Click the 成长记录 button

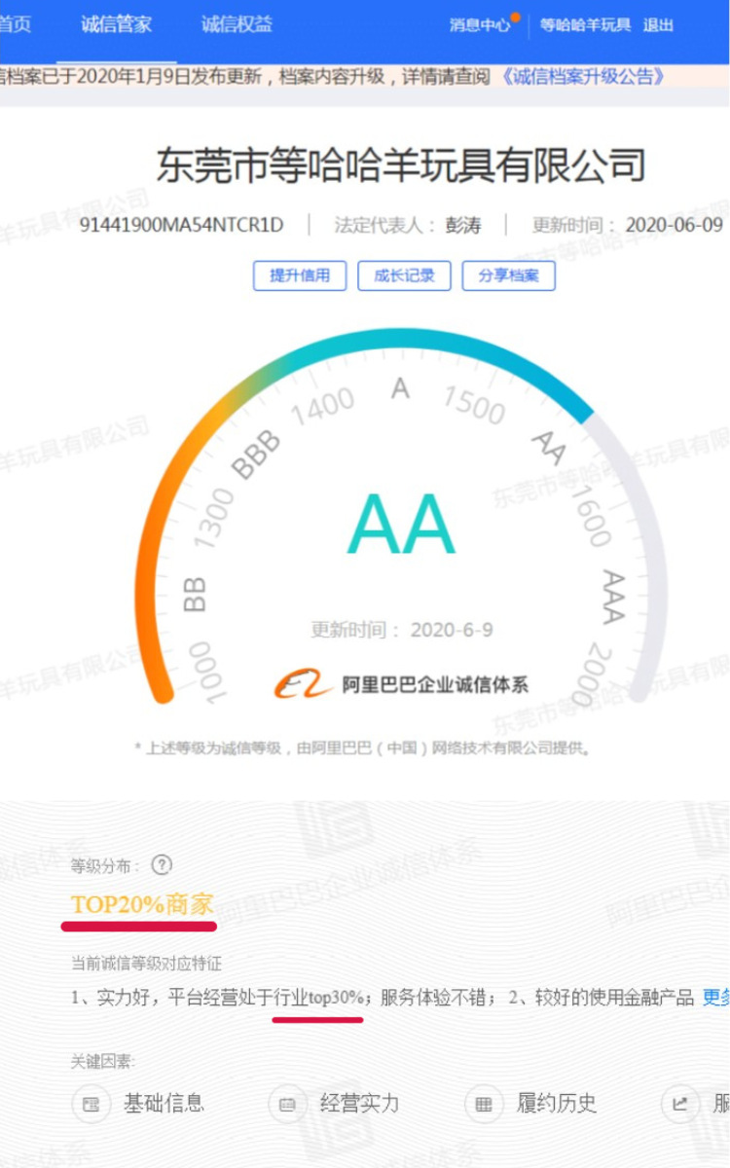[x=404, y=275]
